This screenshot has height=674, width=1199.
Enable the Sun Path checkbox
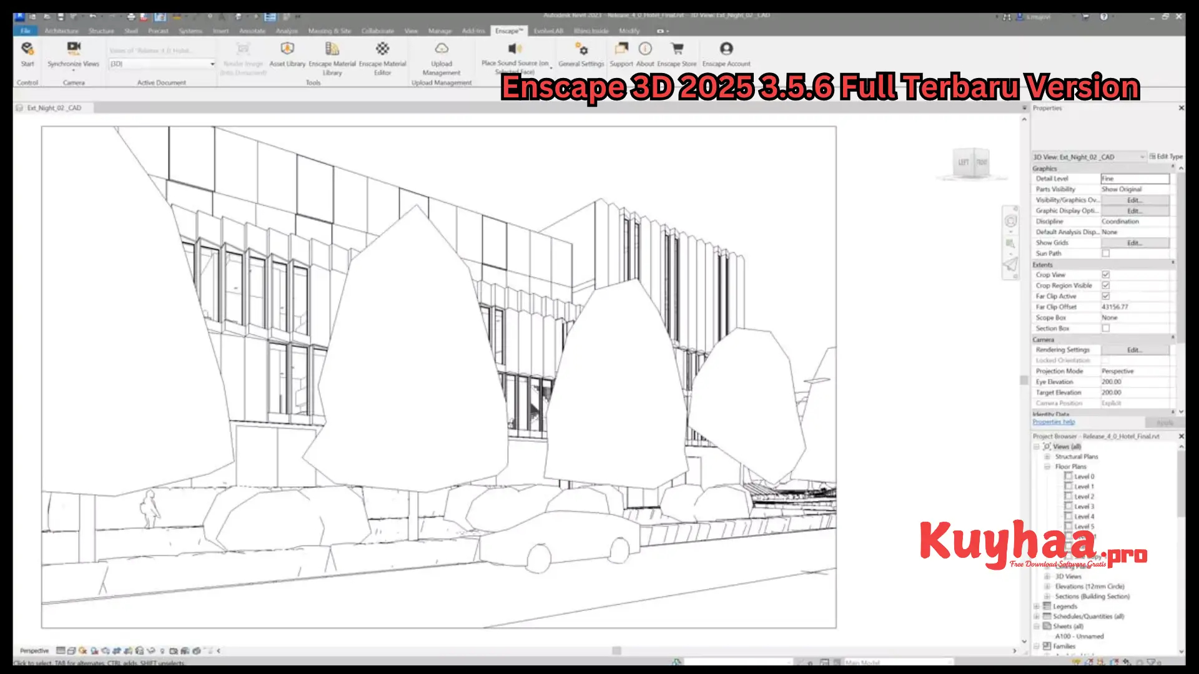point(1106,253)
